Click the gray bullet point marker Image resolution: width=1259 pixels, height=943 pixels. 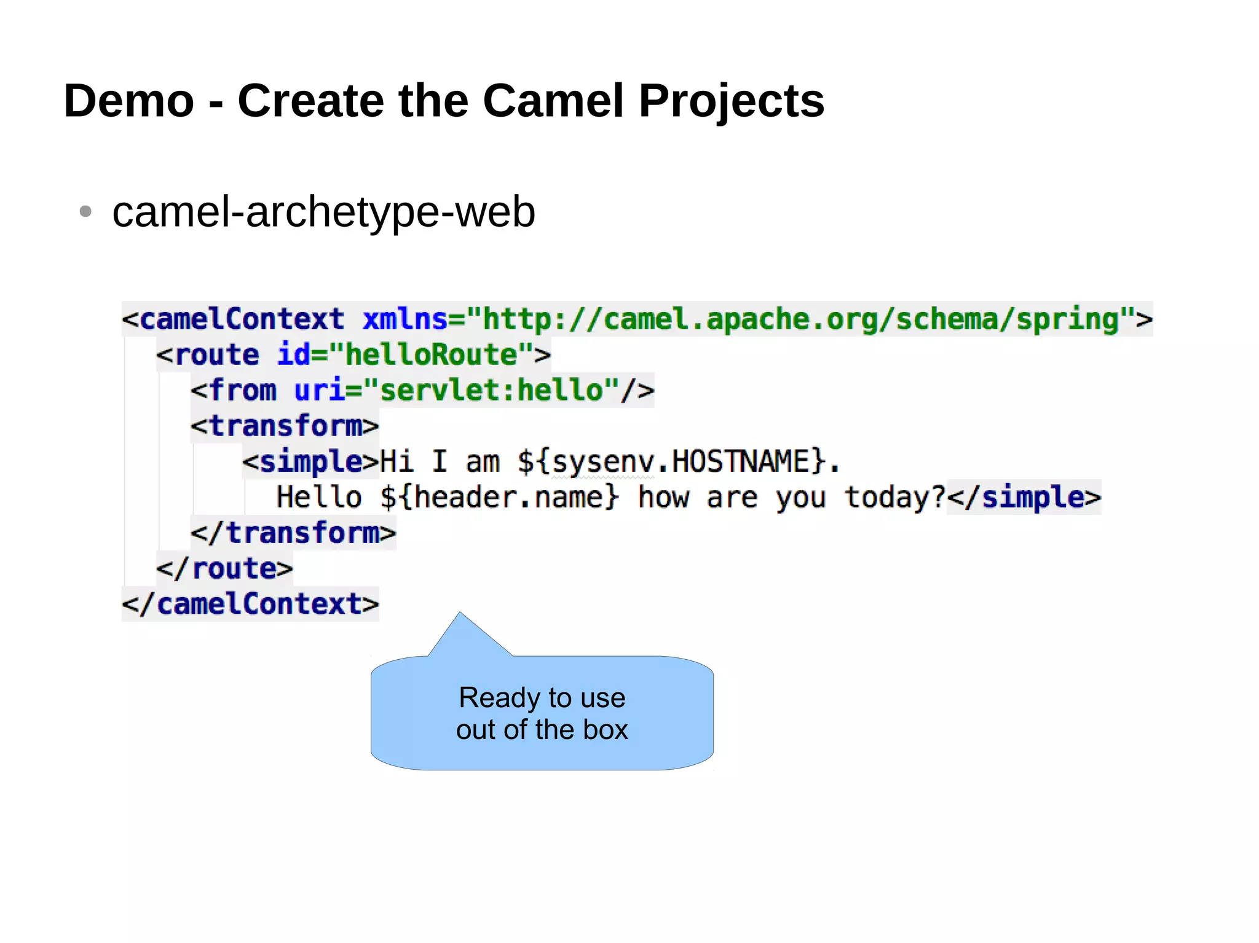click(85, 212)
